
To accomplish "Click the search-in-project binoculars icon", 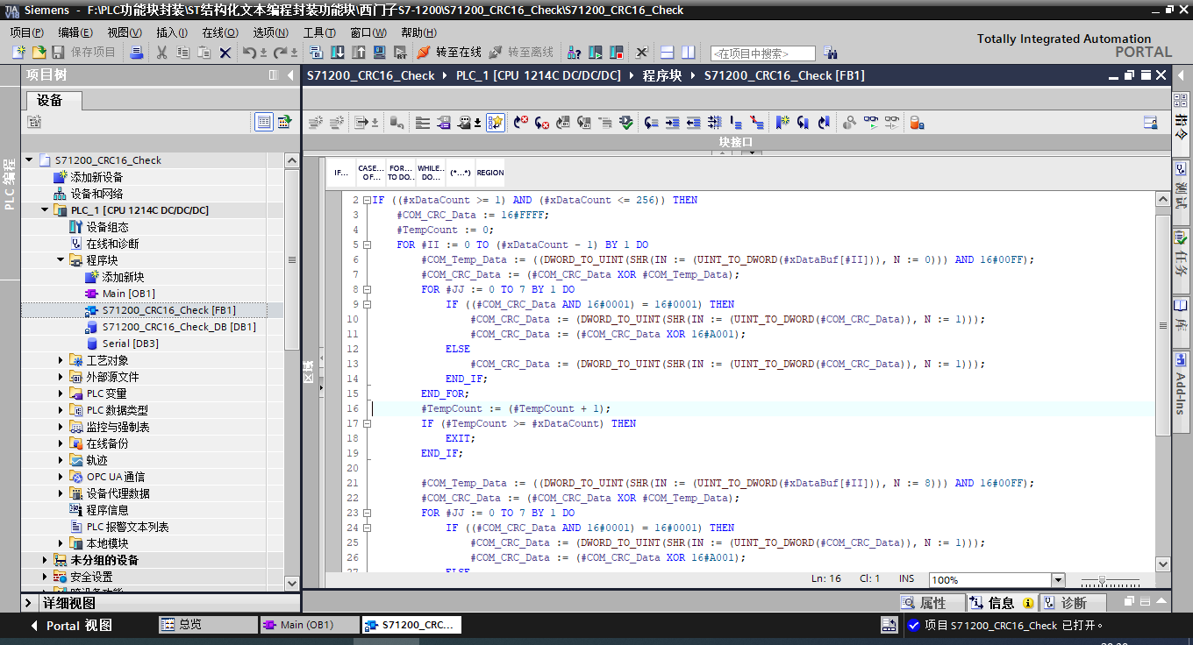I will pos(830,53).
